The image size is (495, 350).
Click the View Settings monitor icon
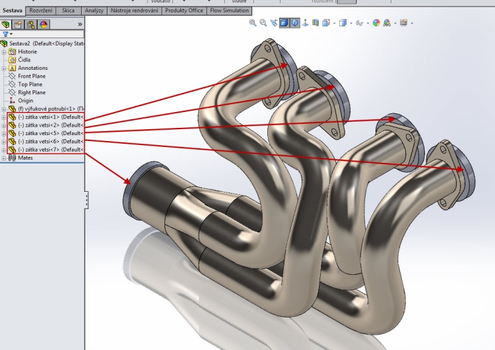(403, 22)
